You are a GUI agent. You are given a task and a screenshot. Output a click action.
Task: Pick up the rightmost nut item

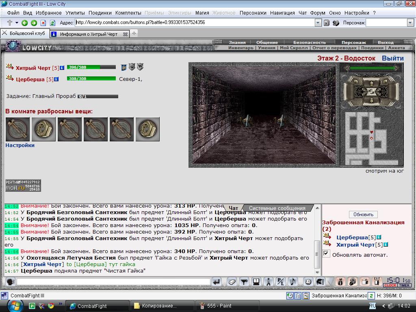point(147,129)
